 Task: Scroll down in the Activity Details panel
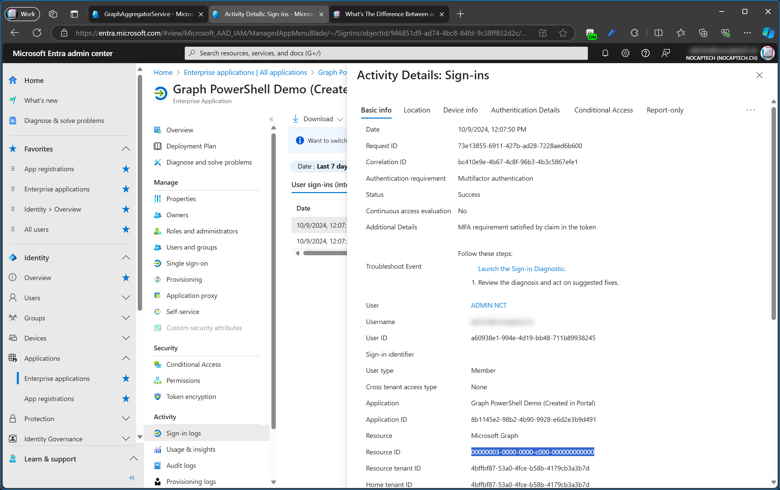pyautogui.click(x=770, y=482)
